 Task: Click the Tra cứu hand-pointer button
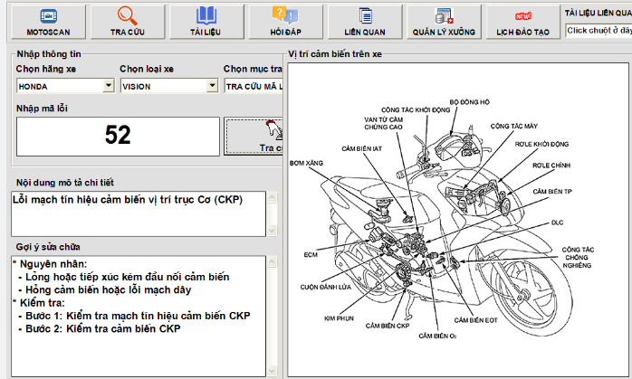pos(254,137)
